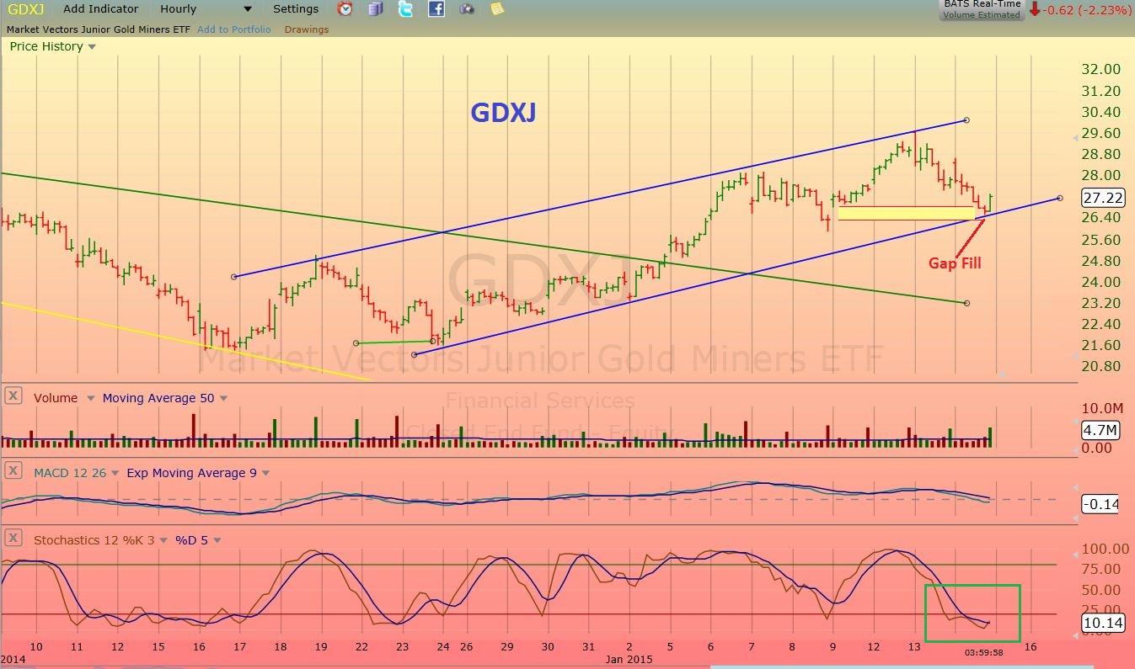Click the camera snapshot icon

467,9
